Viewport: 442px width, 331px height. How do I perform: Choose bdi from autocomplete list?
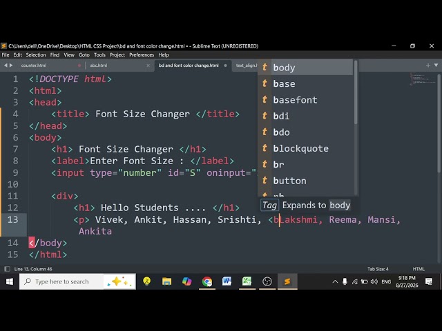tap(305, 116)
